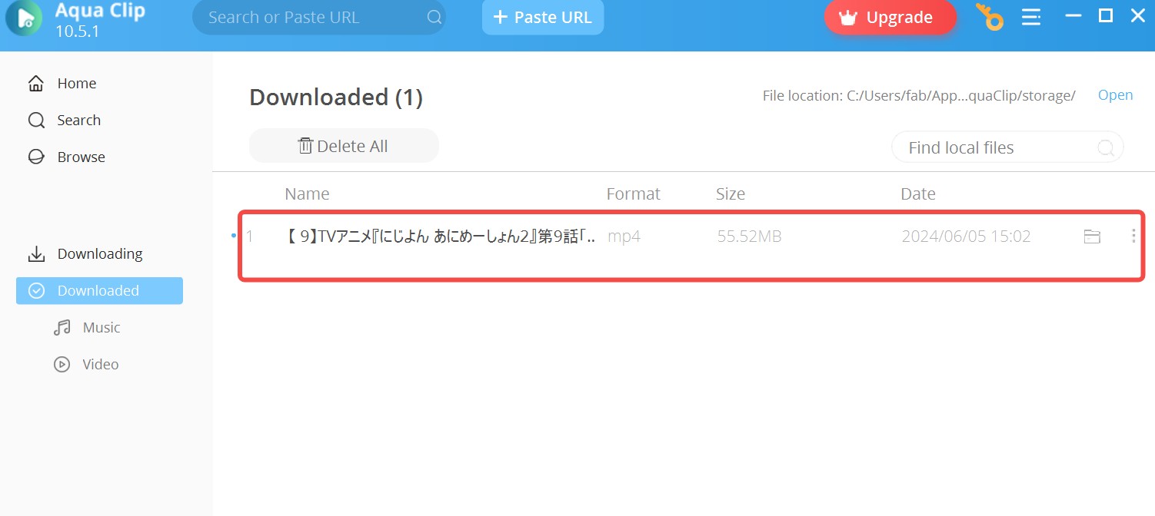
Task: Click the Delete All button
Action: click(344, 146)
